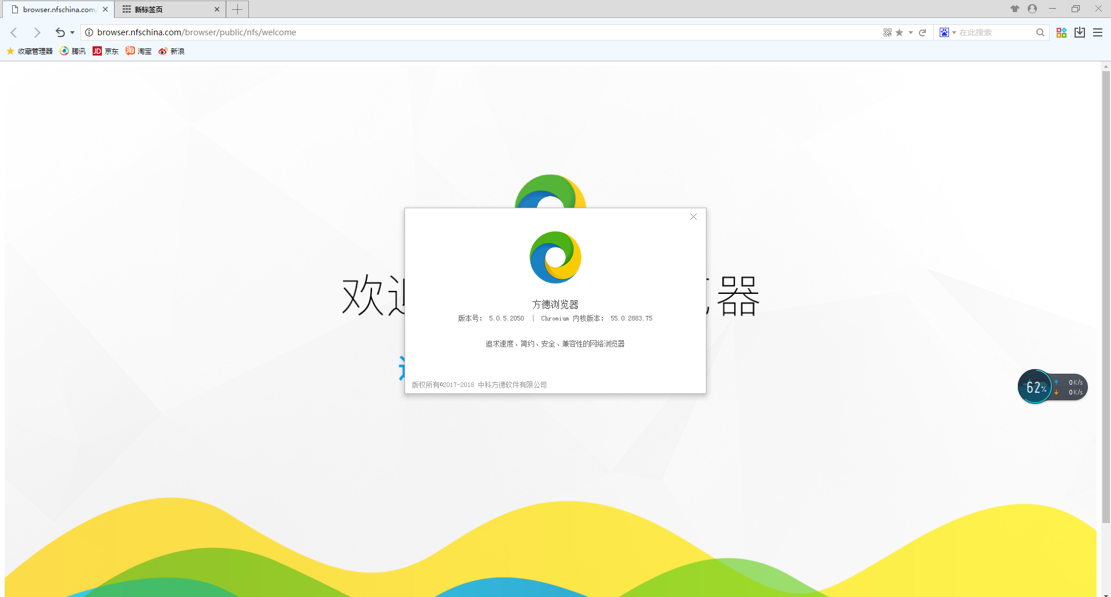Open the 淘宝 bookmark
The image size is (1111, 597).
(139, 51)
